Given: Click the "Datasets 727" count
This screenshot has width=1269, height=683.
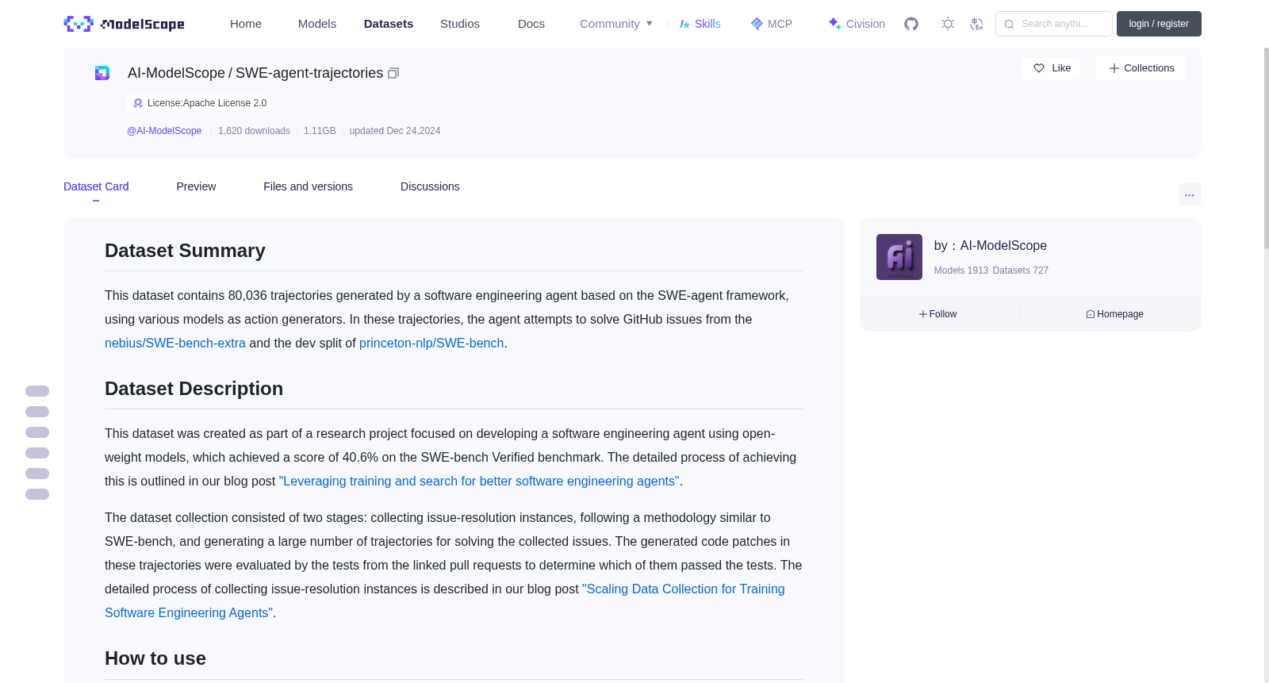Looking at the screenshot, I should [x=1021, y=271].
